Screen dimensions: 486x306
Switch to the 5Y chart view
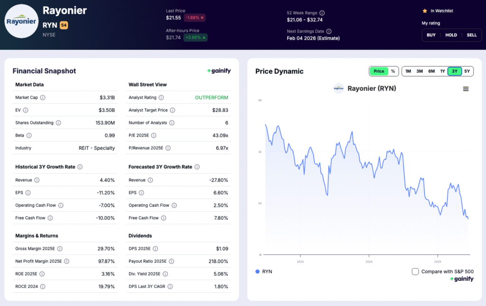pos(467,71)
